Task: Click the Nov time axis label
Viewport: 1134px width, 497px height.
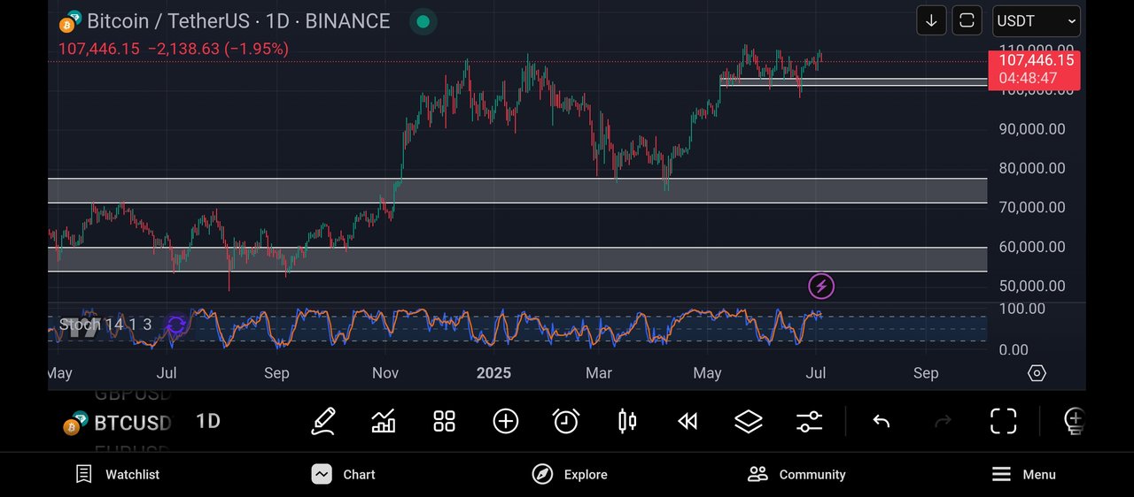Action: pyautogui.click(x=385, y=373)
